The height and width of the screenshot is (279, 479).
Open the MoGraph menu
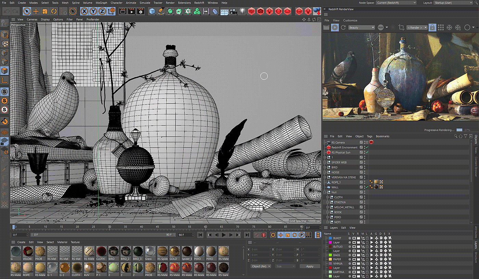(101, 3)
